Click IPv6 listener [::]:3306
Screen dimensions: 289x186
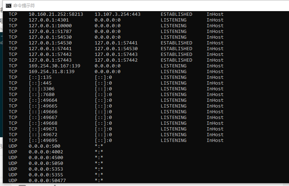tap(42, 89)
